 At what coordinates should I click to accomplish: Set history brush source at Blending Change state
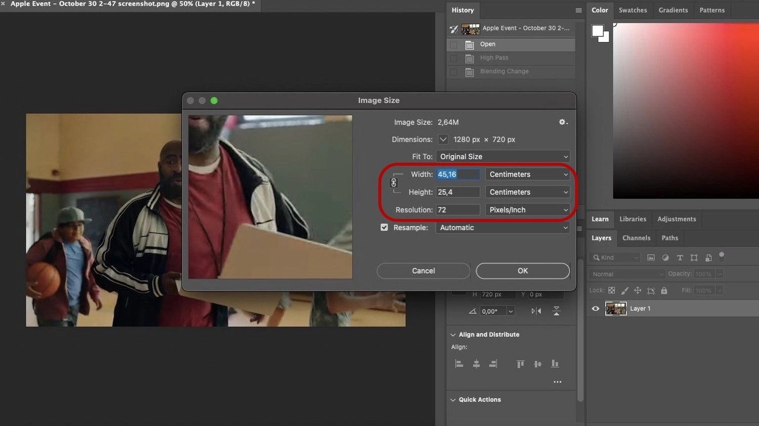coord(453,72)
